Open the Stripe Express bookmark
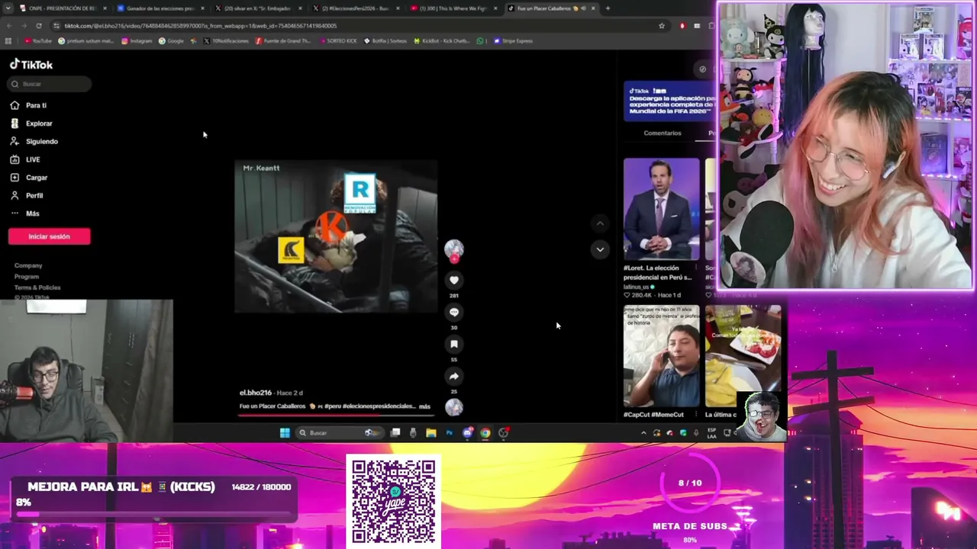This screenshot has width=977, height=549. click(514, 41)
